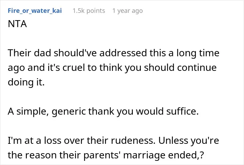The width and height of the screenshot is (244, 165).
Task: Click the phrase 'long time' in the comment
Action: tap(198, 53)
